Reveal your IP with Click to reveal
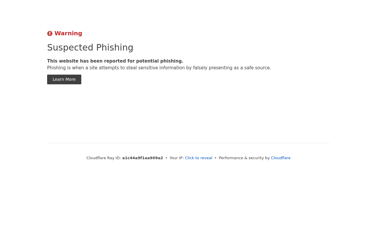 199,158
